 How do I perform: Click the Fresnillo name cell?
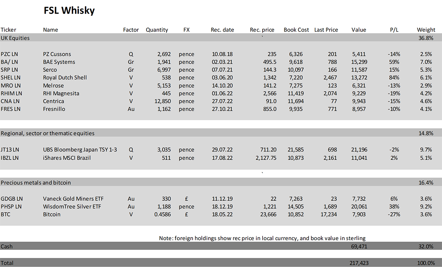tap(54, 109)
